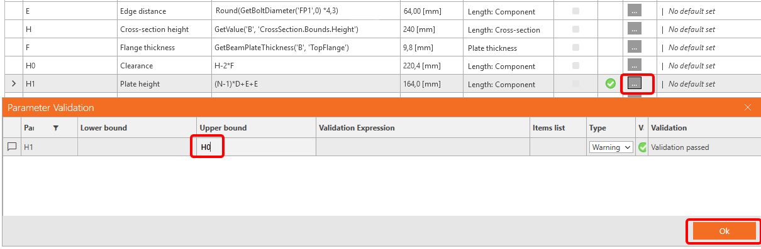The image size is (761, 249).
Task: Open validation dialog for Cross-section height row
Action: pos(635,29)
